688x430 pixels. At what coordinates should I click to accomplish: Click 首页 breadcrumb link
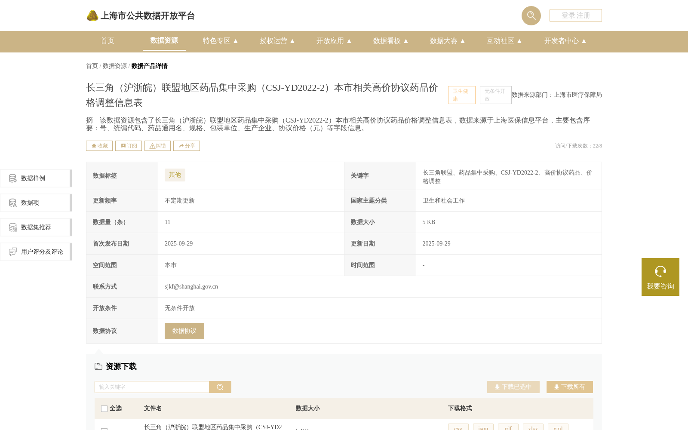[x=92, y=66]
